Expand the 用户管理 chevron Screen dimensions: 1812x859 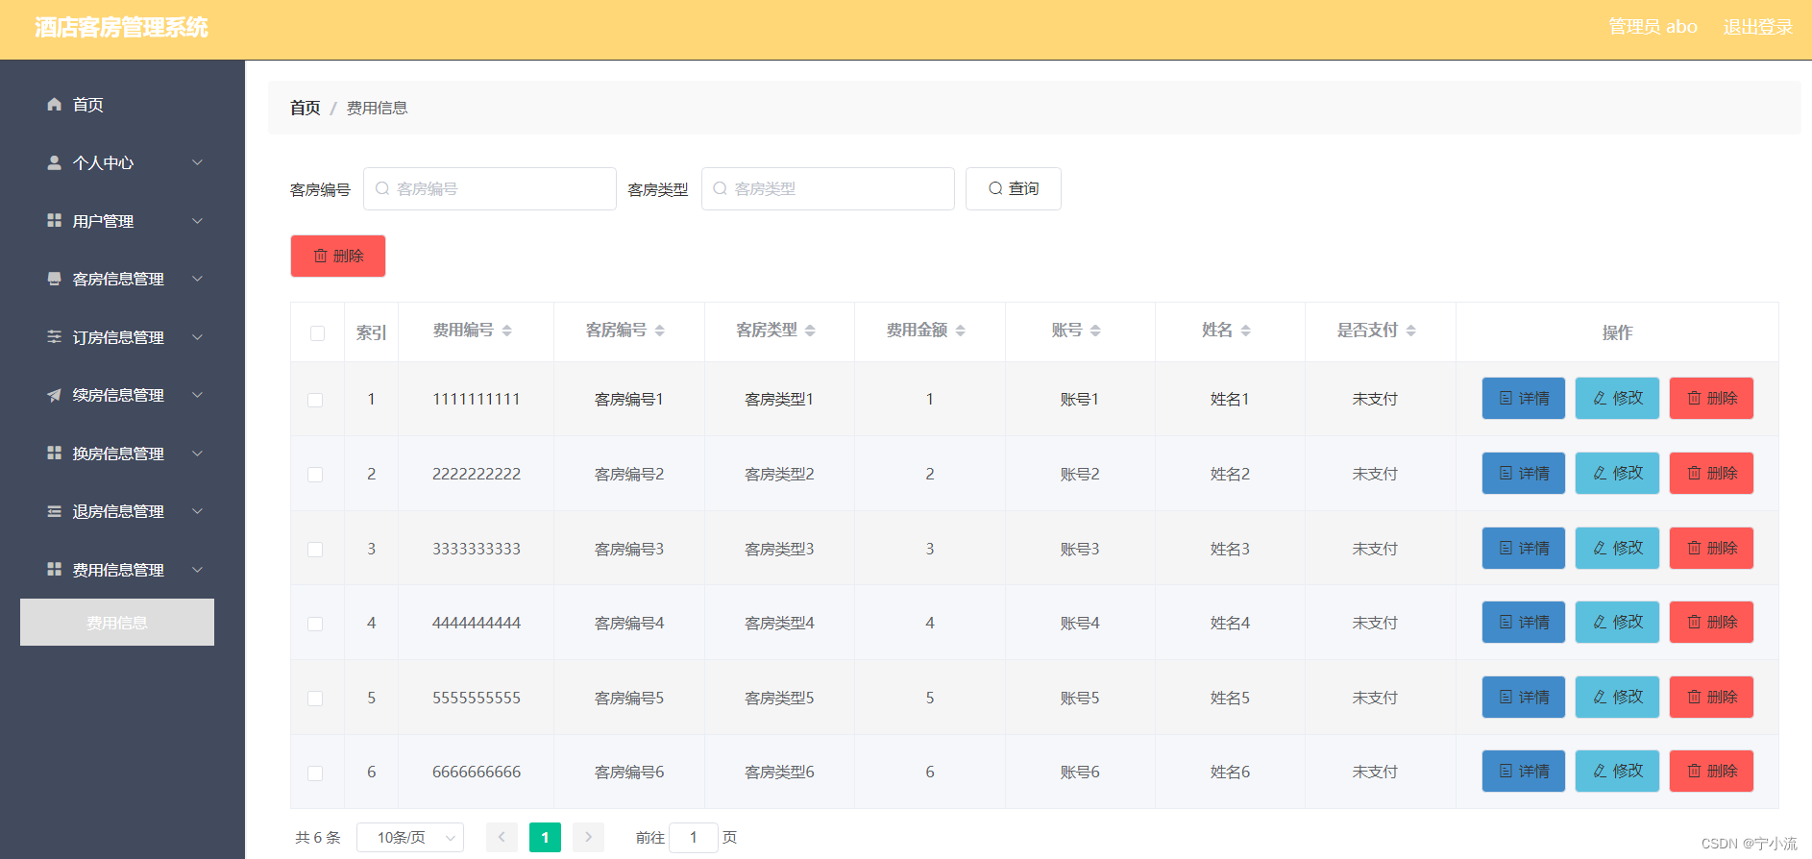197,221
